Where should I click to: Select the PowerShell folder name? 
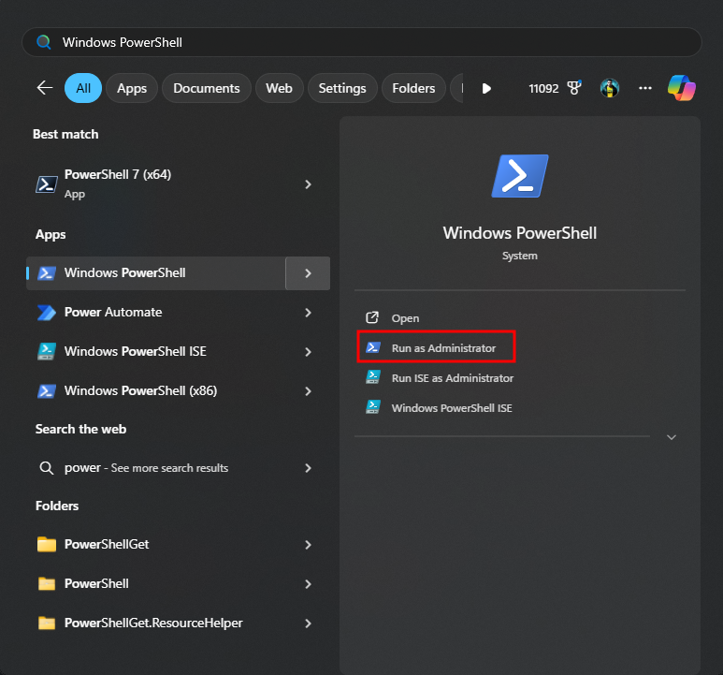point(96,583)
